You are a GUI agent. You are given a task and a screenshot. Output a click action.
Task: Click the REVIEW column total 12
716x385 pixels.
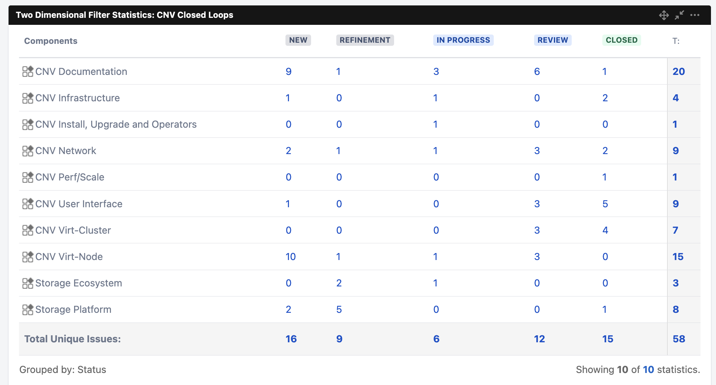[539, 339]
